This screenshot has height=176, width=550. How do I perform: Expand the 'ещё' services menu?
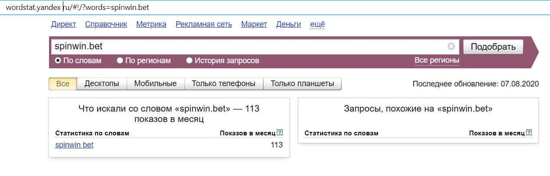(x=318, y=24)
